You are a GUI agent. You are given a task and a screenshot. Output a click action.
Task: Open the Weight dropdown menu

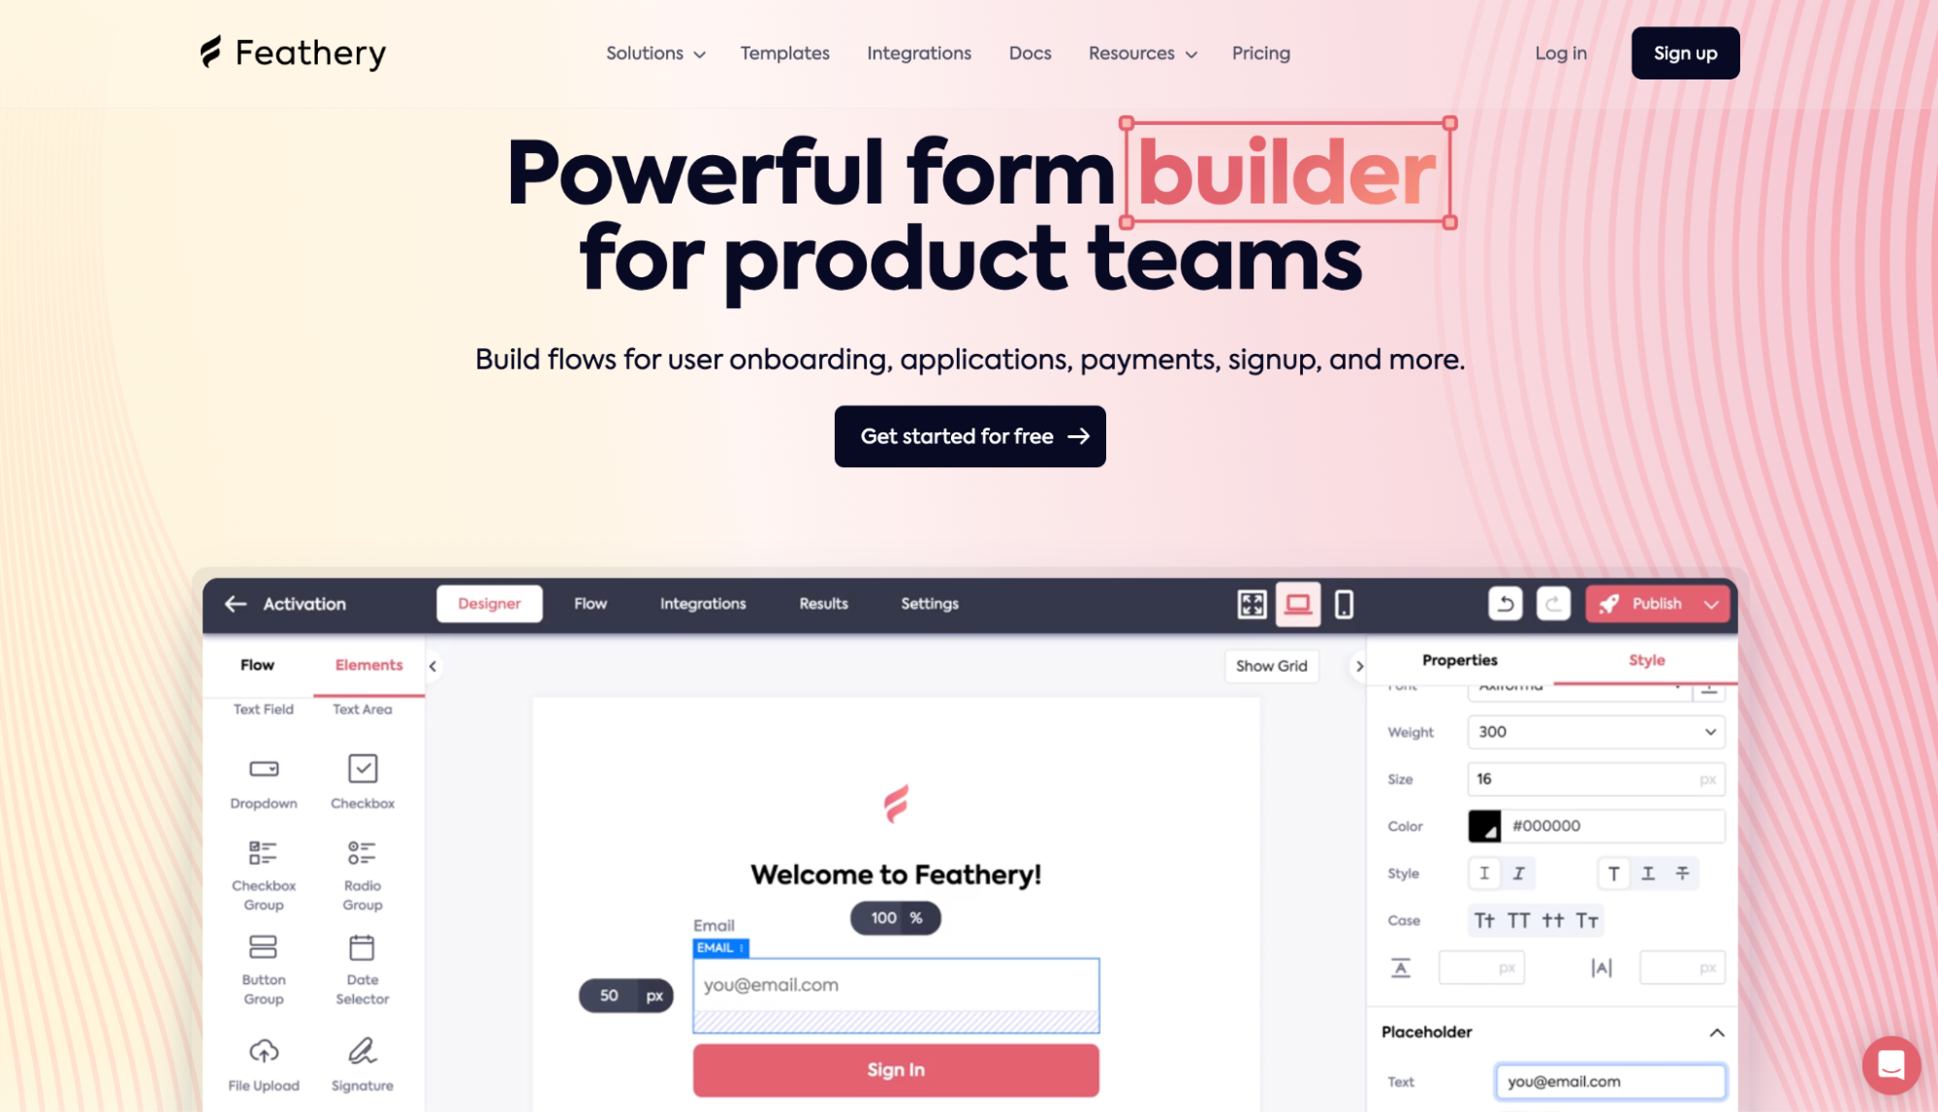click(1595, 731)
